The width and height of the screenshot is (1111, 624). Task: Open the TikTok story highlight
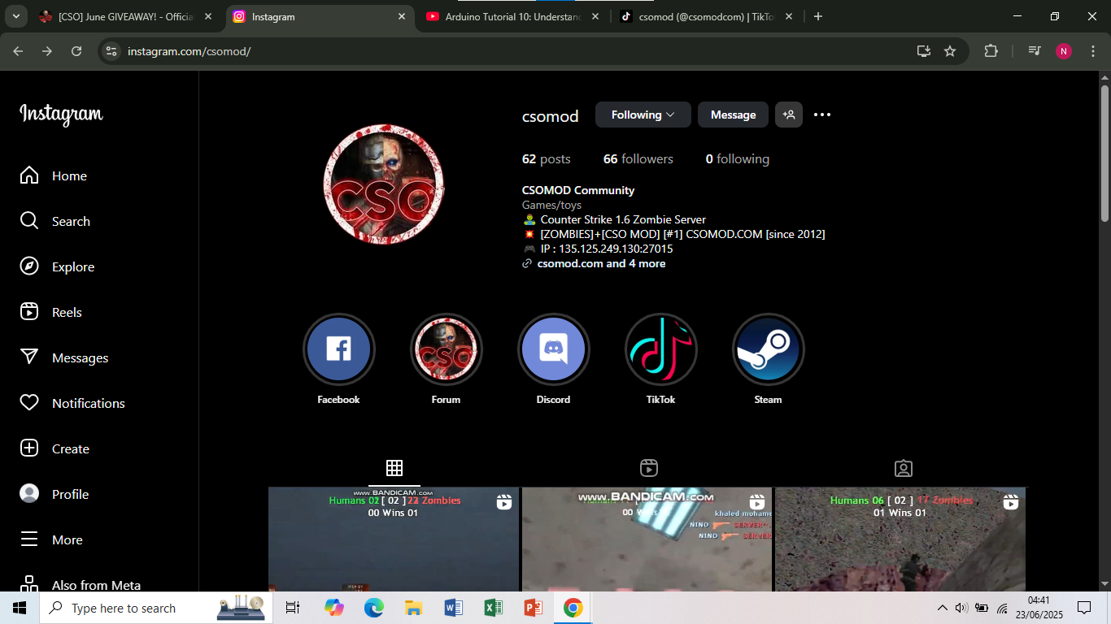point(660,349)
